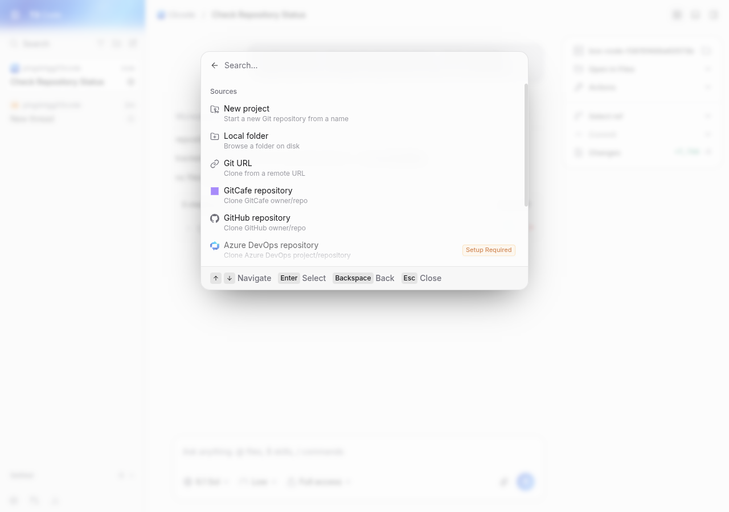Click the GitHub octocat icon
The height and width of the screenshot is (512, 729).
(215, 218)
